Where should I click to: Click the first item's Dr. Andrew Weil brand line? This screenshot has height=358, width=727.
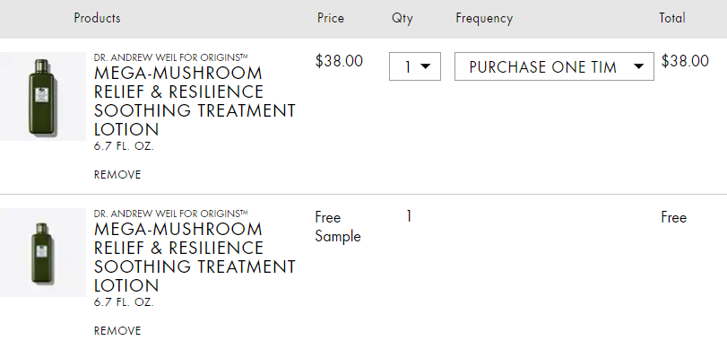point(171,57)
